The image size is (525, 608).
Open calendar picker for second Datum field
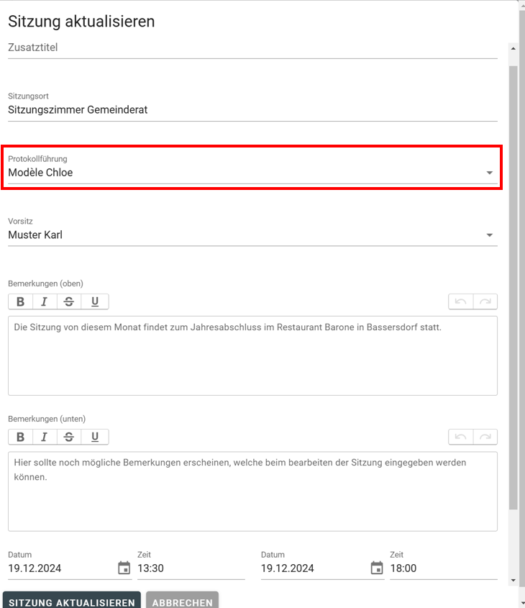(377, 568)
